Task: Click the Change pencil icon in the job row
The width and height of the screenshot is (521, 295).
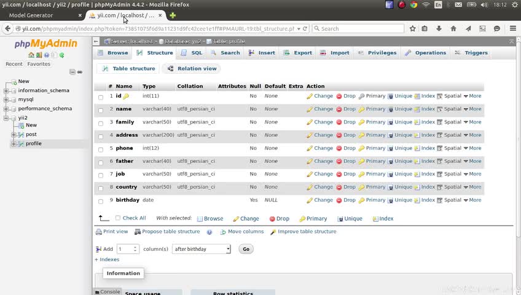Action: (x=310, y=175)
